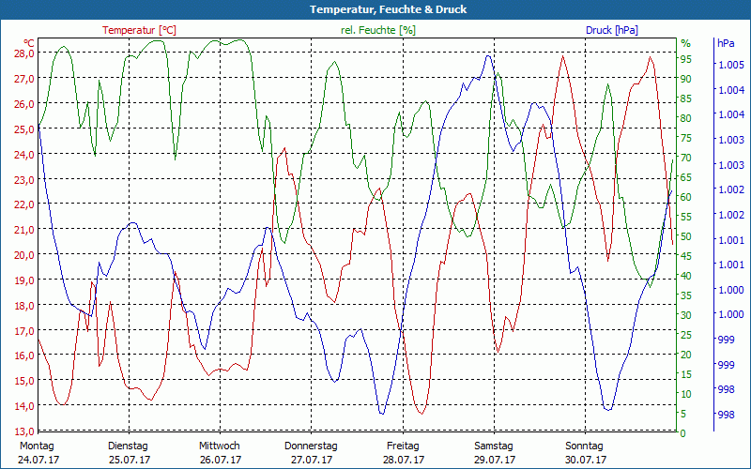The height and width of the screenshot is (469, 751).
Task: Click the 'Dienstag' day label
Action: pos(128,446)
